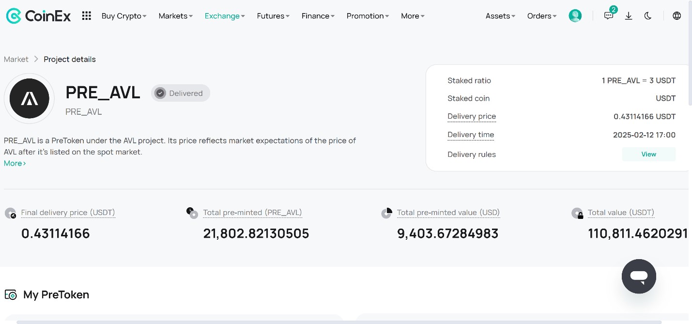Open the apps grid menu icon
The image size is (692, 324).
click(87, 16)
